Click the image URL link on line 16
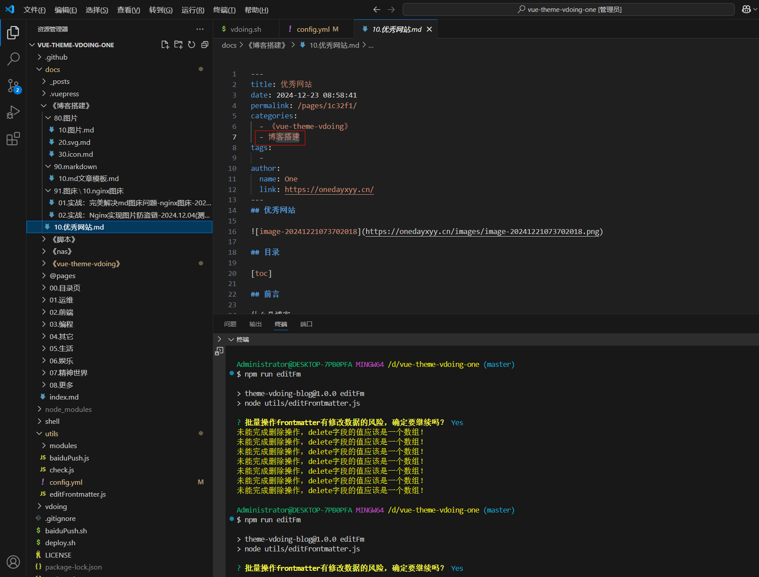The image size is (759, 577). [483, 231]
